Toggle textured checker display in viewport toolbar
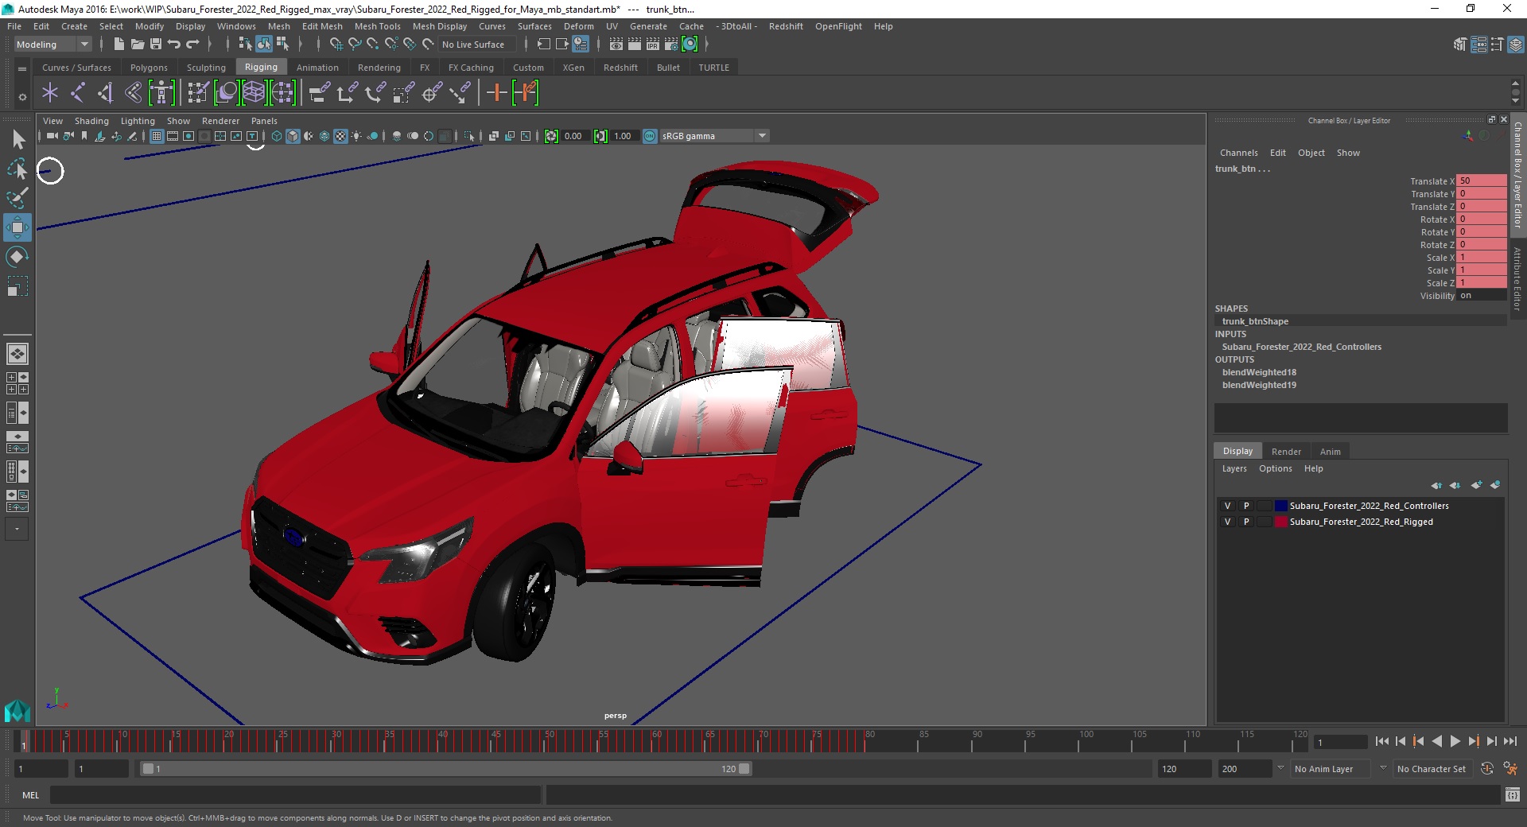1527x827 pixels. point(340,136)
